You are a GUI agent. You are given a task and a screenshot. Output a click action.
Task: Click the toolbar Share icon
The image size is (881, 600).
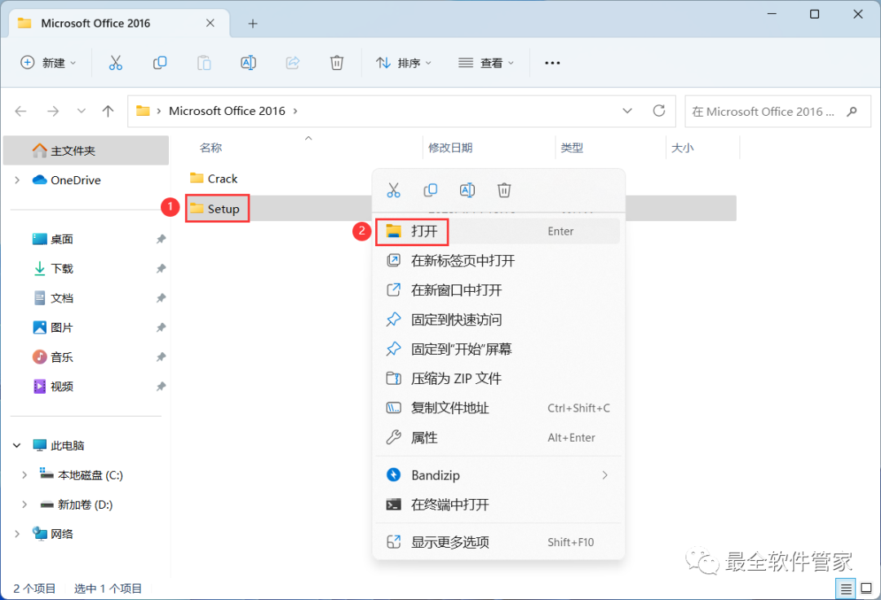(x=293, y=63)
